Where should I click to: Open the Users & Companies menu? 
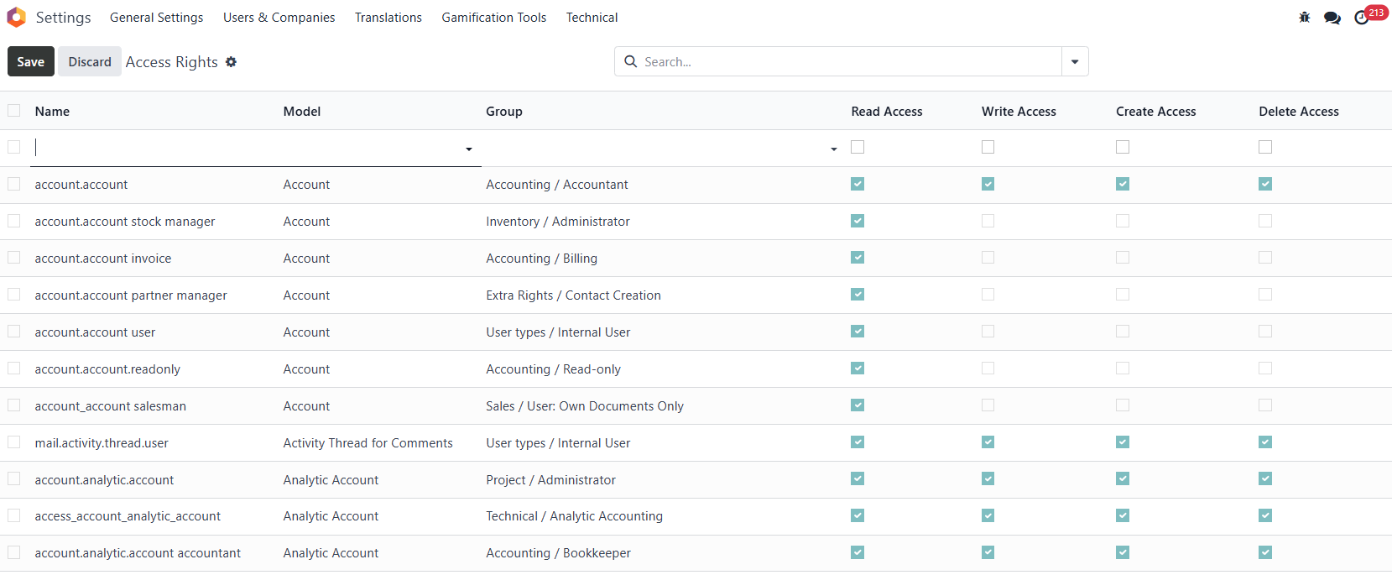point(279,18)
